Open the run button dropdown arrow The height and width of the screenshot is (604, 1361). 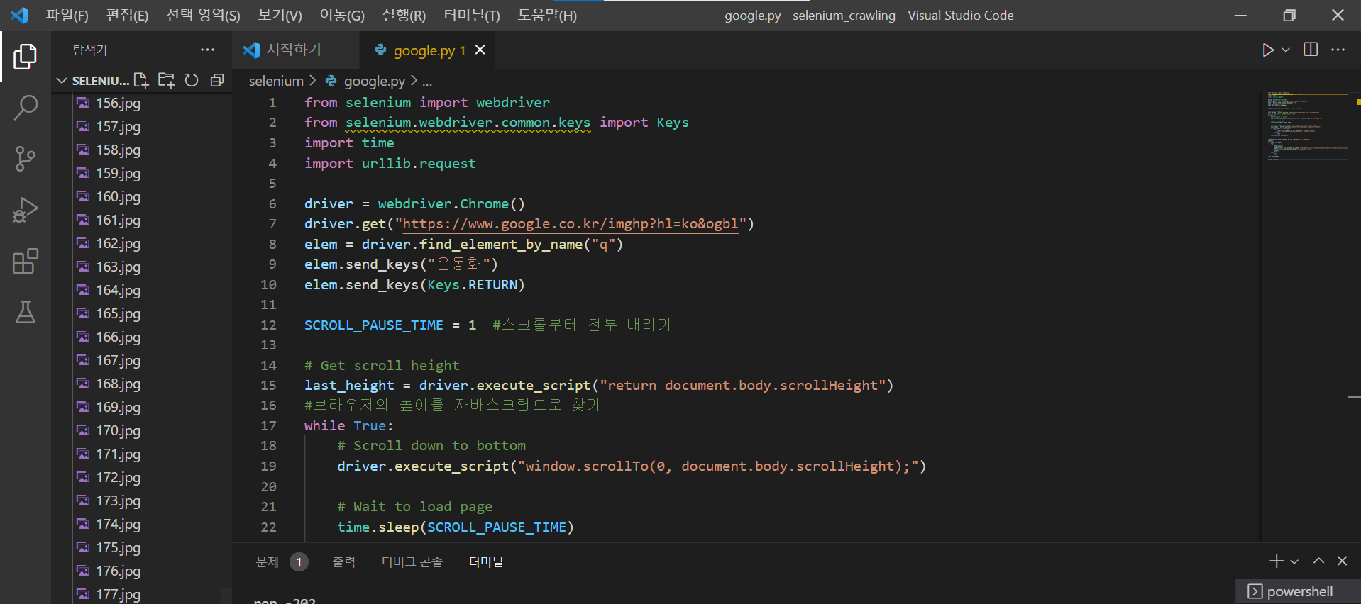point(1285,50)
